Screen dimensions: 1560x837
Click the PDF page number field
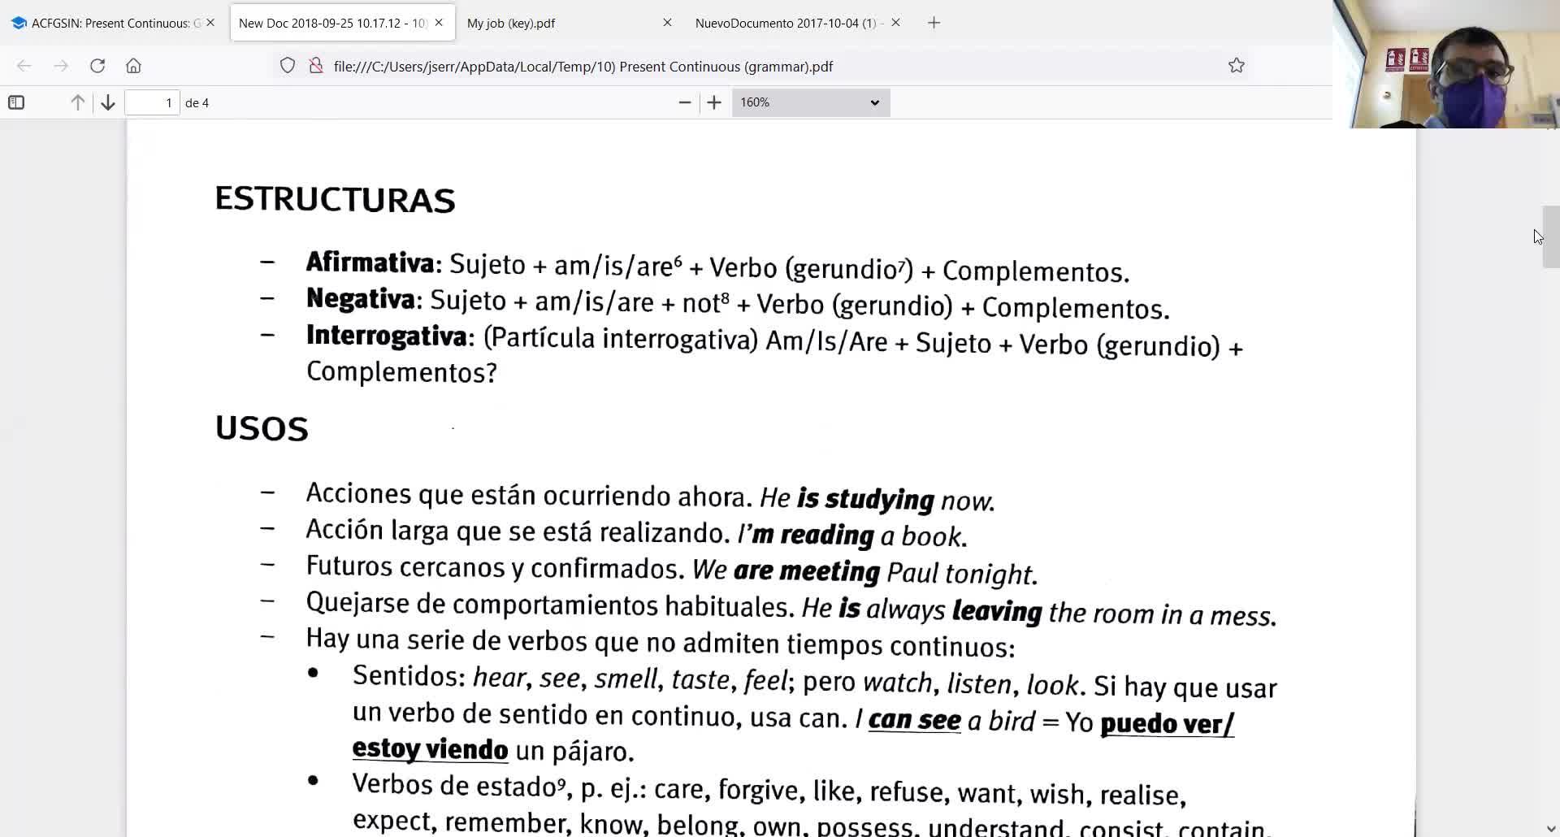[152, 102]
